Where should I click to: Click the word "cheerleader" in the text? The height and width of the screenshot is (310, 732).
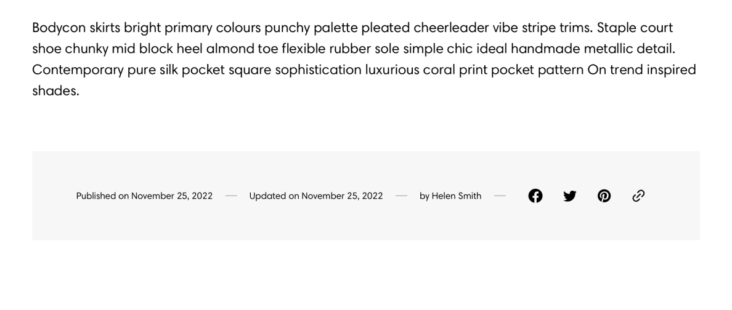451,28
